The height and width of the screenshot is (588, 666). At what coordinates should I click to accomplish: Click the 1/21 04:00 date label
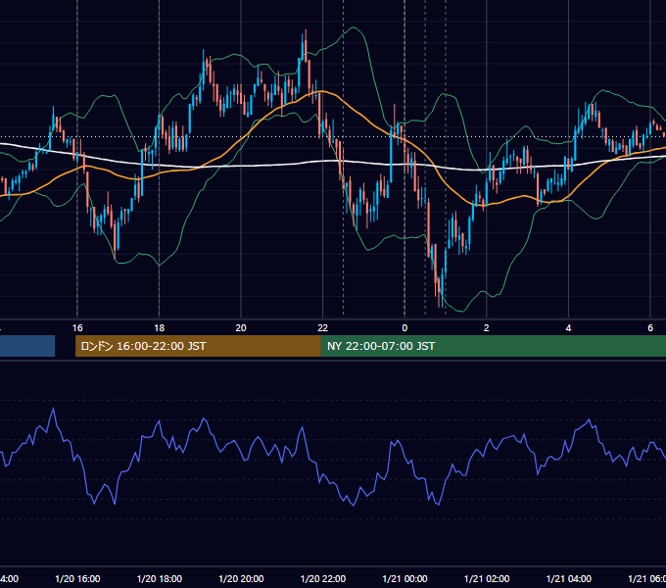[x=569, y=578]
